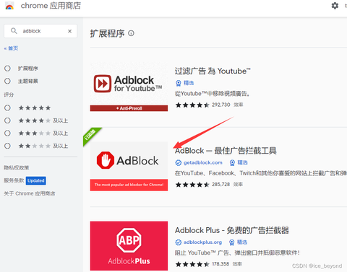Viewport: 347px width, 272px height.
Task: Click info icon beside 扩展程序 heading
Action: click(x=131, y=33)
